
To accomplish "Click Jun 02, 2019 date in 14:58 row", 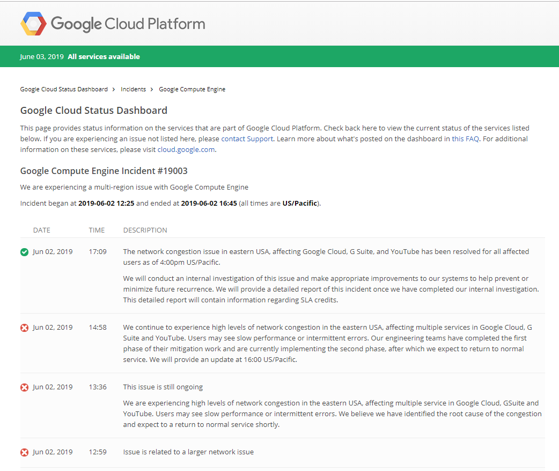I will [x=53, y=328].
